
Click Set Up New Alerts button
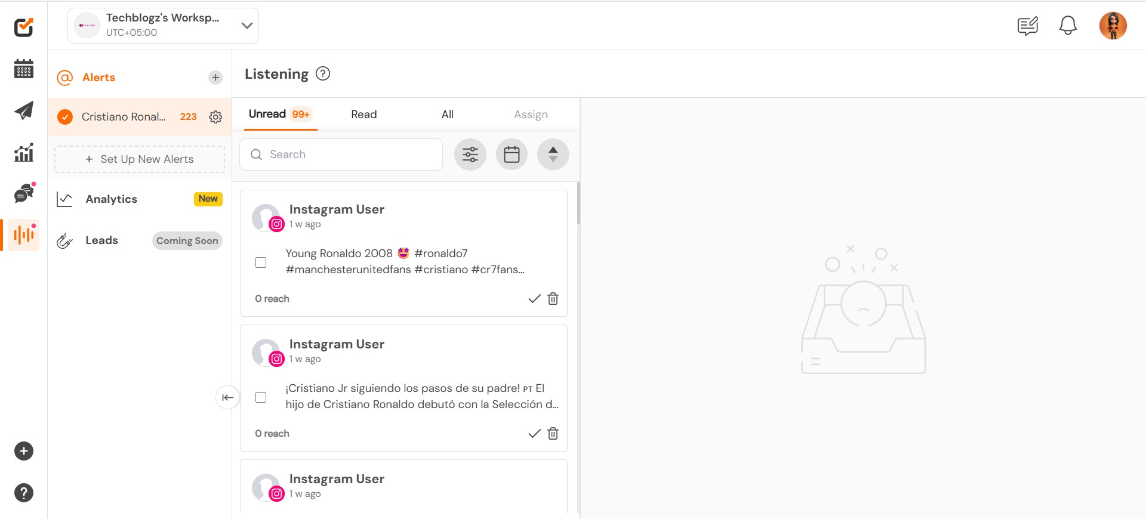point(140,159)
